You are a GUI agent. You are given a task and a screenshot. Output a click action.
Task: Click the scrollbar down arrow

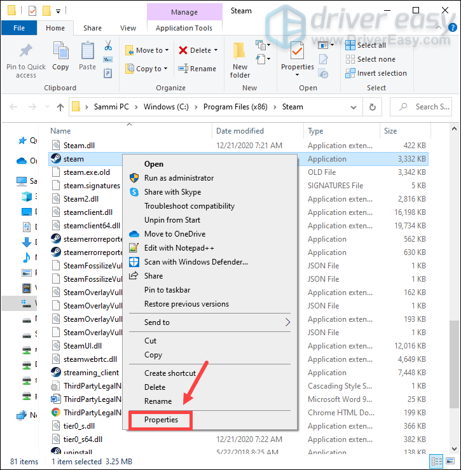point(454,449)
